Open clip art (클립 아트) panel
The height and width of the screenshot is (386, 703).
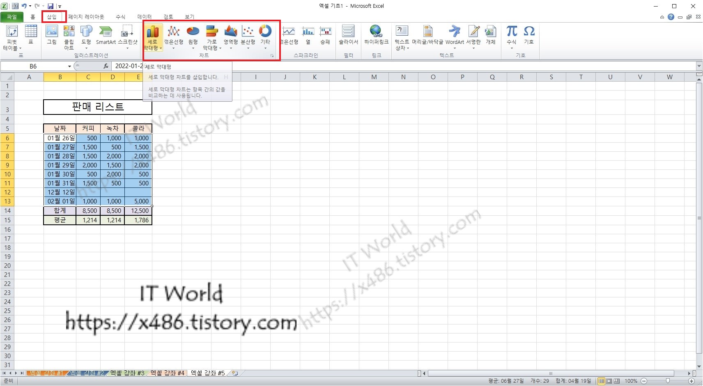point(69,37)
